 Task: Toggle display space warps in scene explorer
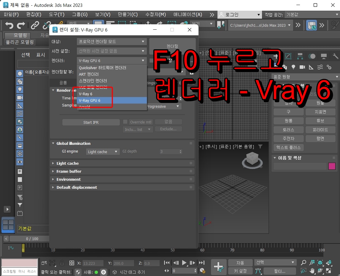(x=20, y=114)
